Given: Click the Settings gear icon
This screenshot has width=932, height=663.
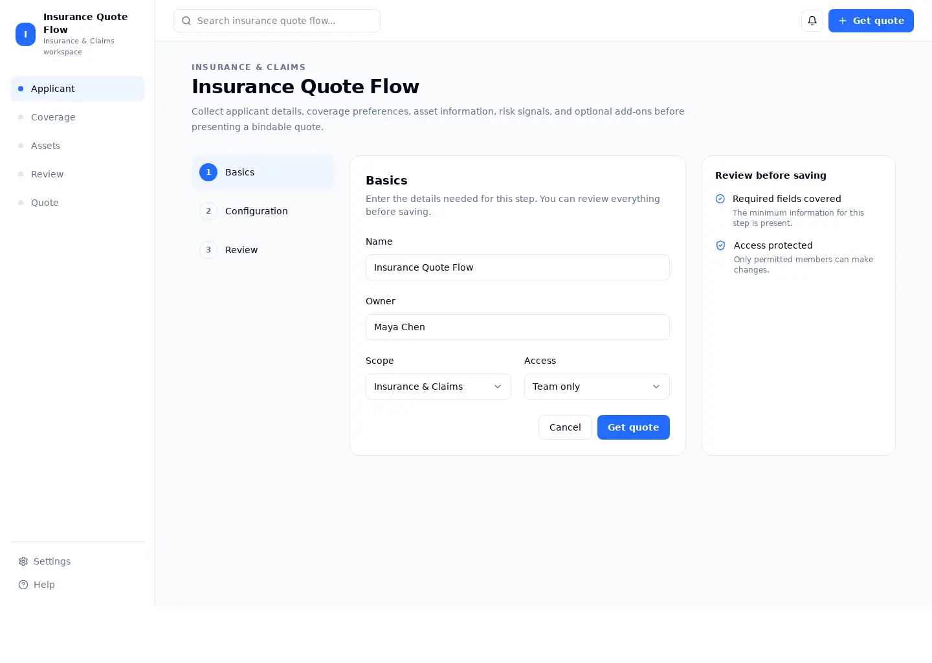Looking at the screenshot, I should (23, 561).
